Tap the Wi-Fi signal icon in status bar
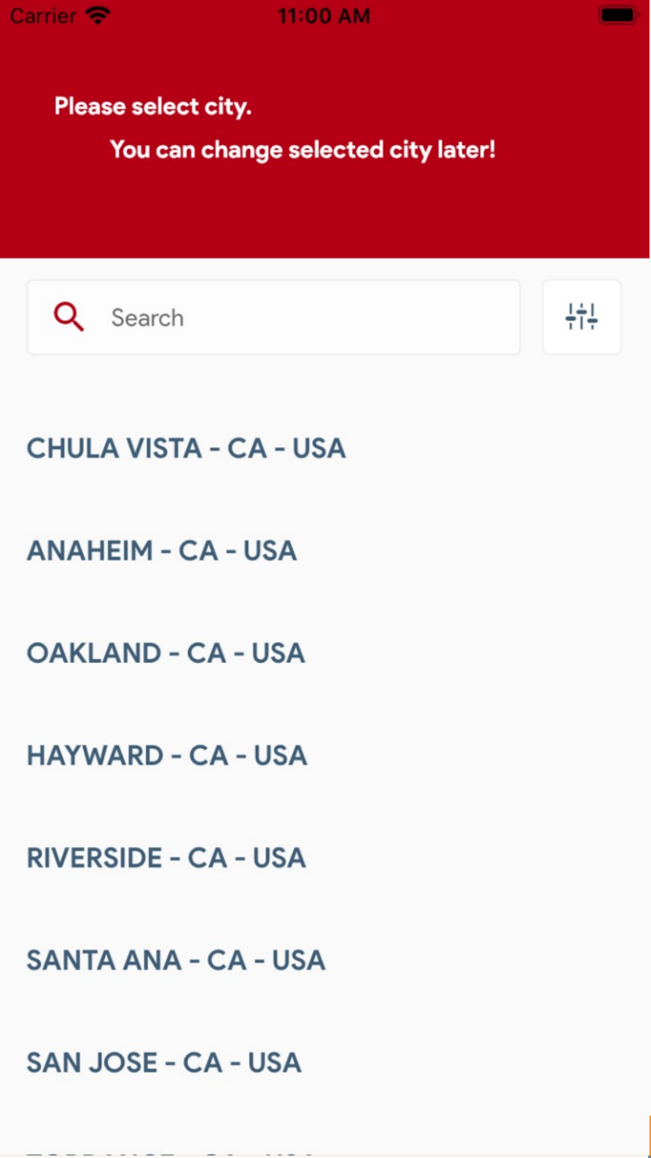This screenshot has width=651, height=1158. pyautogui.click(x=97, y=16)
